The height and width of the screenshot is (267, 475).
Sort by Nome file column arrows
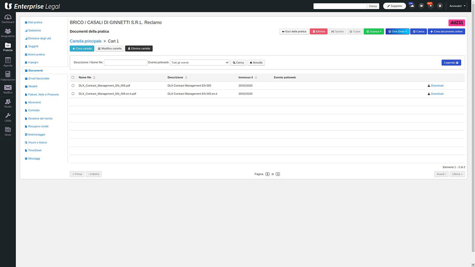point(94,77)
